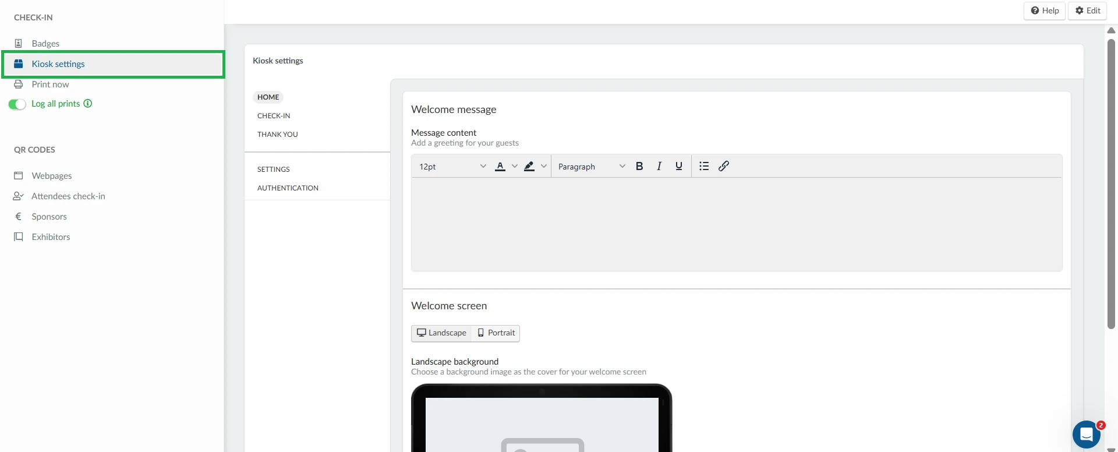This screenshot has height=452, width=1118.
Task: Insert a link in message editor
Action: (724, 166)
